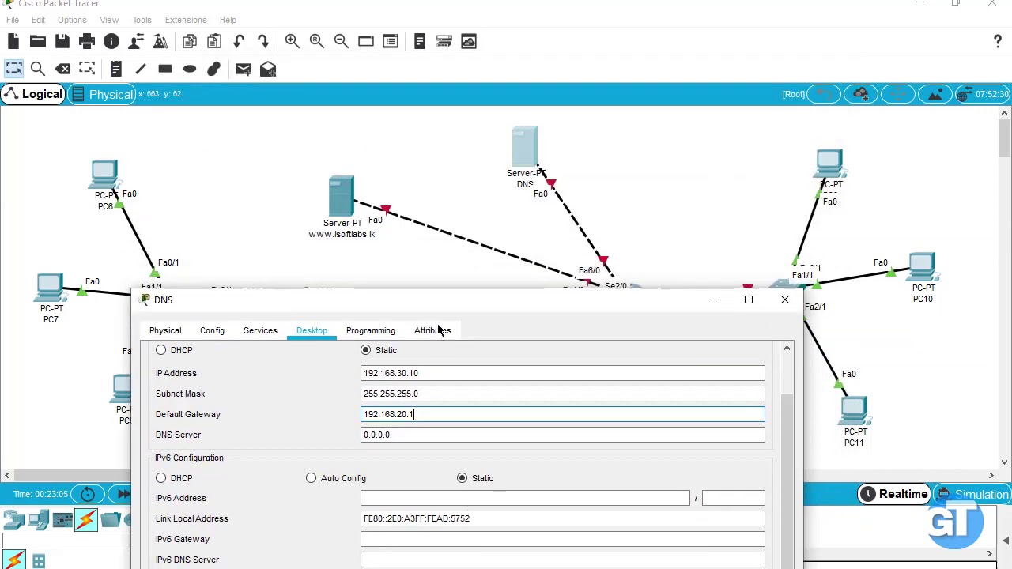The height and width of the screenshot is (569, 1012).
Task: Select the Draw Rectangle tool
Action: click(165, 69)
